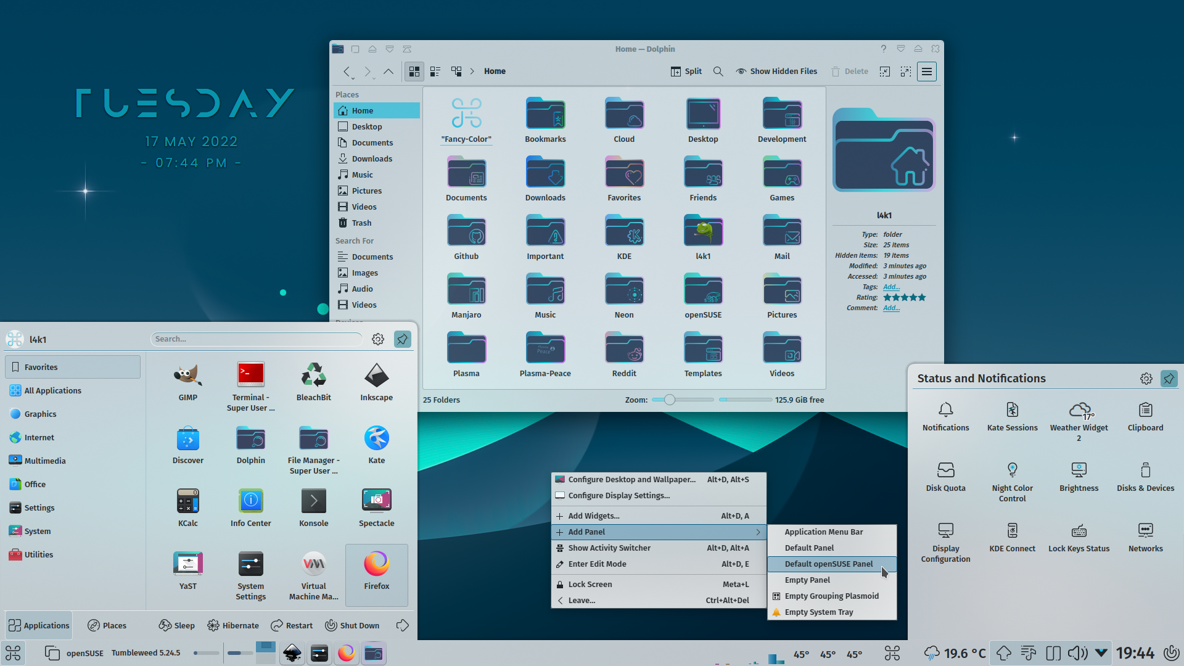Open Info Center application
The width and height of the screenshot is (1184, 666).
pyautogui.click(x=251, y=508)
